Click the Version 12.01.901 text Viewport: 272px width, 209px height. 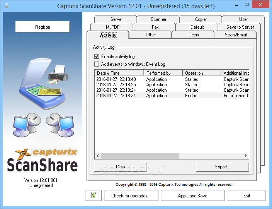tap(41, 180)
